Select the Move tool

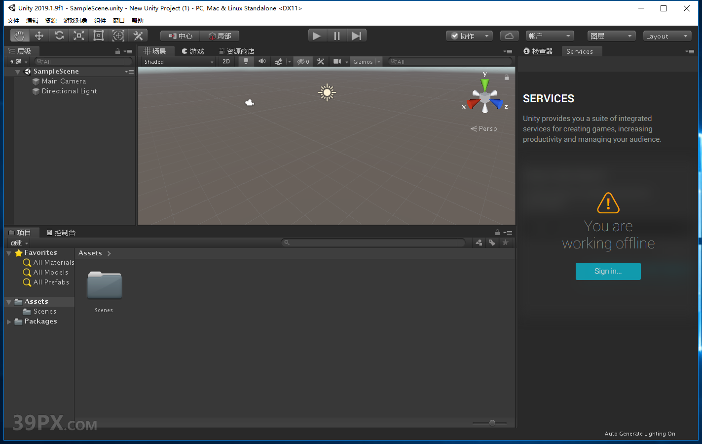click(x=39, y=36)
